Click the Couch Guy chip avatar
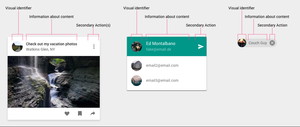The image size is (300, 127). coord(242,43)
